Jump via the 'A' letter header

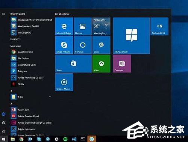tap(11, 104)
